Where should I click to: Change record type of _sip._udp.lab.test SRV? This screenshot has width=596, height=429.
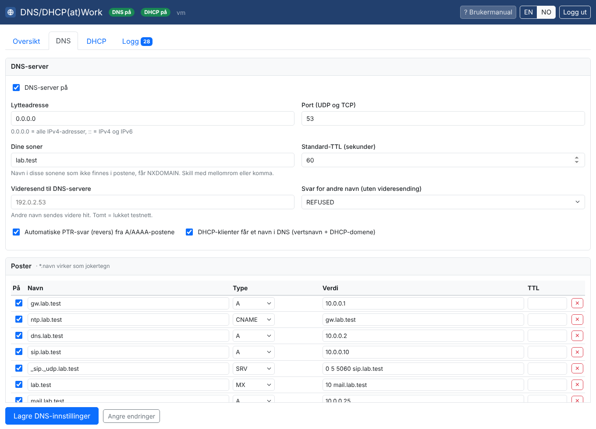click(x=254, y=369)
